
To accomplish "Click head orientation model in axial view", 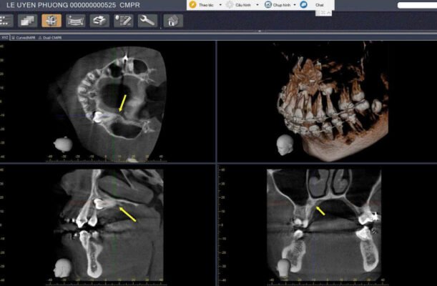I will click(63, 144).
